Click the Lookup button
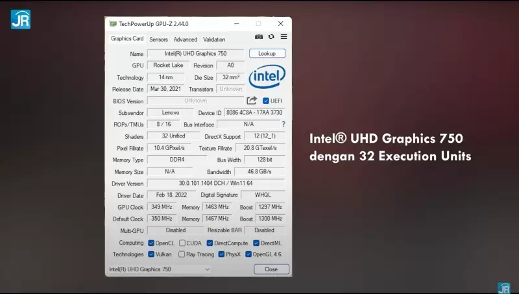Screen dimensions: 519x294 click(x=267, y=53)
